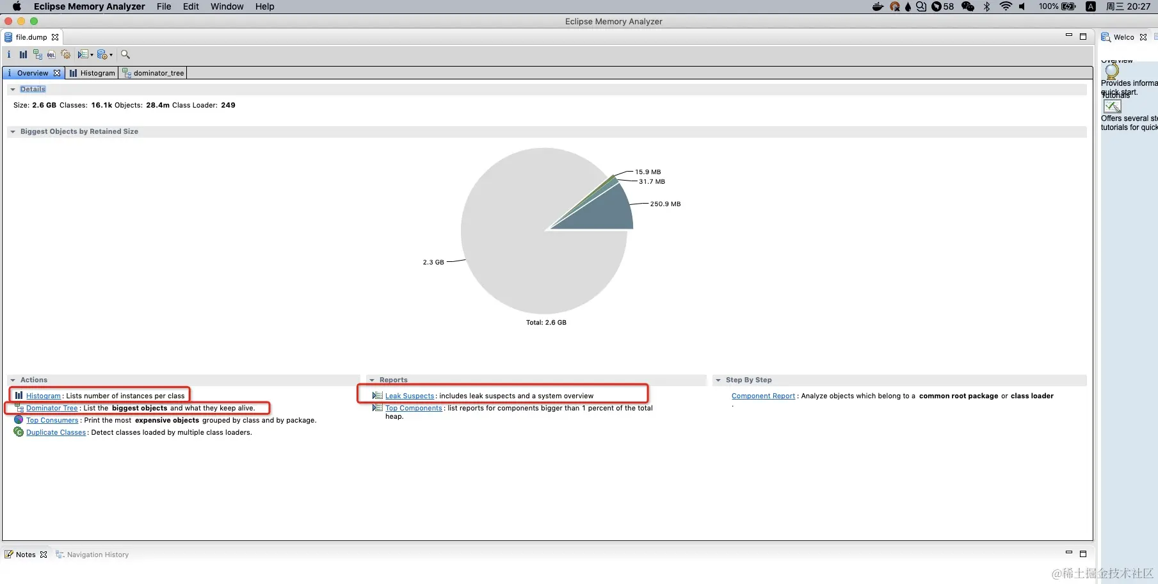Click the globe icon beside Top Consumers
1158x584 pixels.
(x=19, y=419)
